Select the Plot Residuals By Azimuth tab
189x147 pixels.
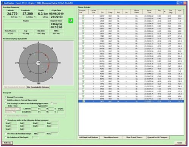pos(15,87)
